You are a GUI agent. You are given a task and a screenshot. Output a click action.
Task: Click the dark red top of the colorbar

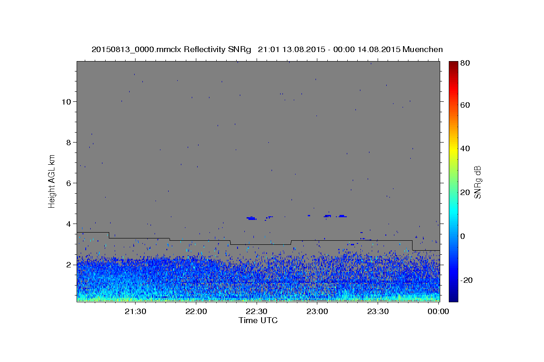point(453,65)
